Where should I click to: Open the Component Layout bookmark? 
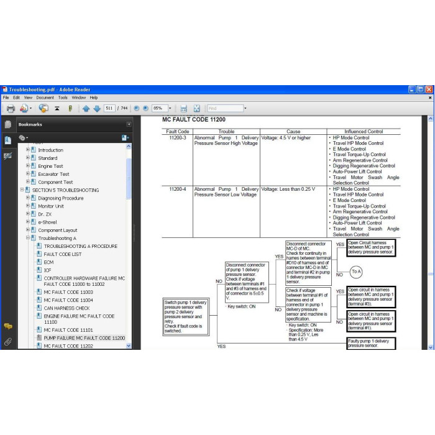click(58, 231)
